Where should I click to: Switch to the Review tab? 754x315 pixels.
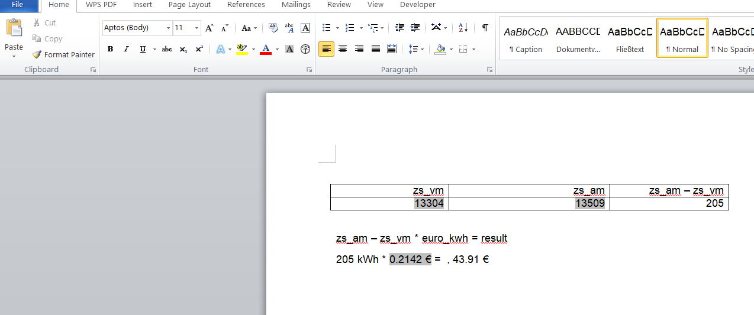(339, 5)
